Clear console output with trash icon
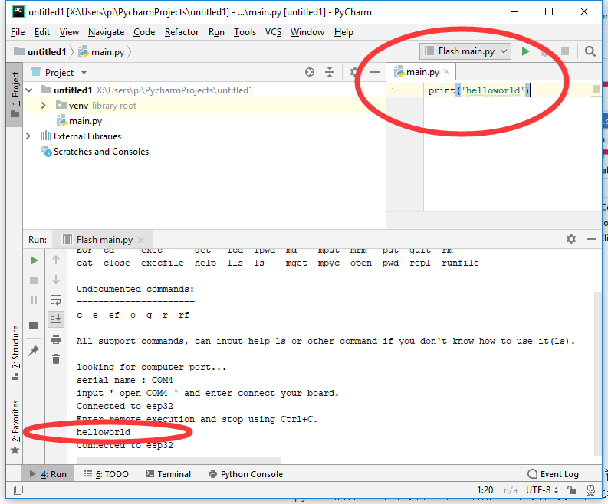Viewport: 608px width, 504px height. pos(56,358)
